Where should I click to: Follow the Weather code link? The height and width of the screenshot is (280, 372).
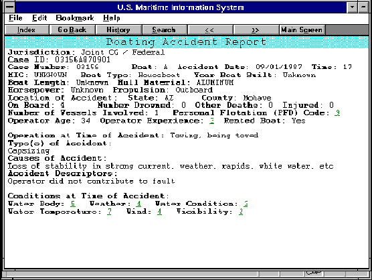[138, 204]
